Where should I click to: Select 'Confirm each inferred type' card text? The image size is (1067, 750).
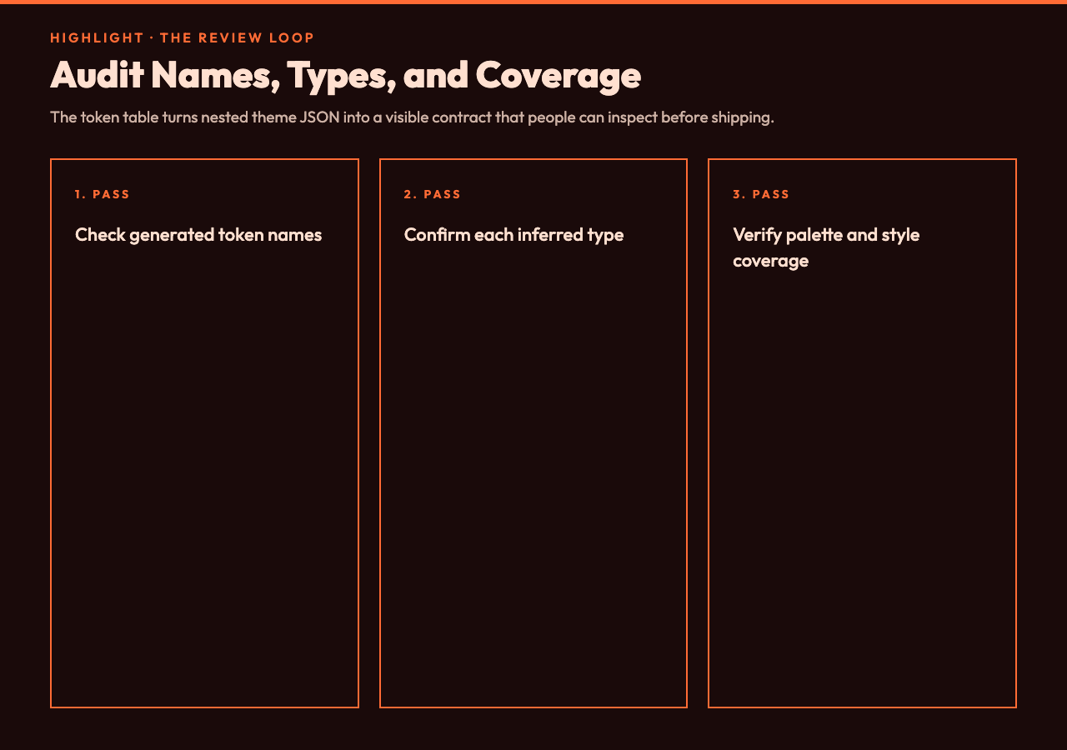coord(513,234)
